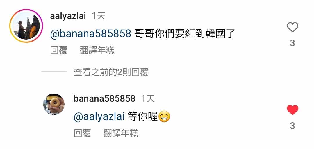Screen dimensions: 314x149
Task: Select the reply text 等你喔
Action: click(x=143, y=116)
